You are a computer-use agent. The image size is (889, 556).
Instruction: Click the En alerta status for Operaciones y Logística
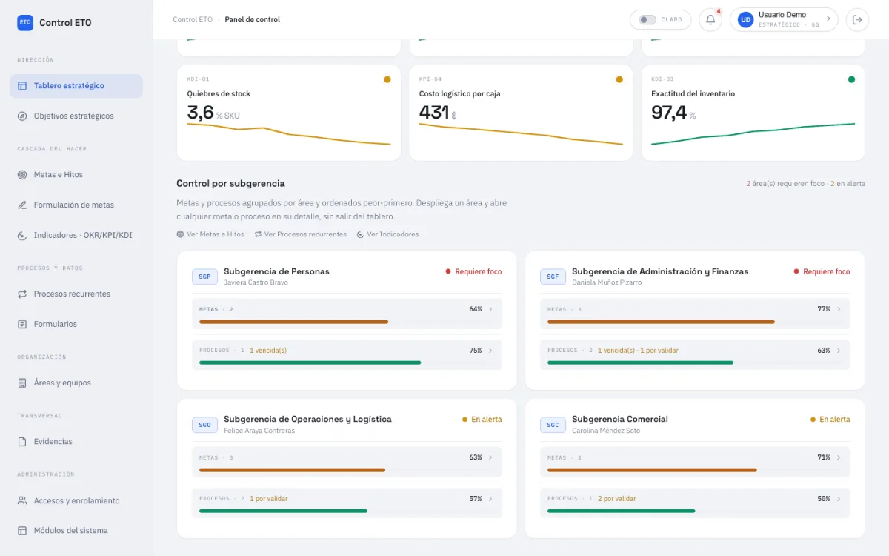click(x=482, y=420)
